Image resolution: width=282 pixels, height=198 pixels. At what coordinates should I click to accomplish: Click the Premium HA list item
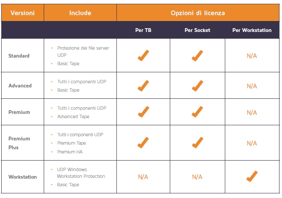(70, 152)
